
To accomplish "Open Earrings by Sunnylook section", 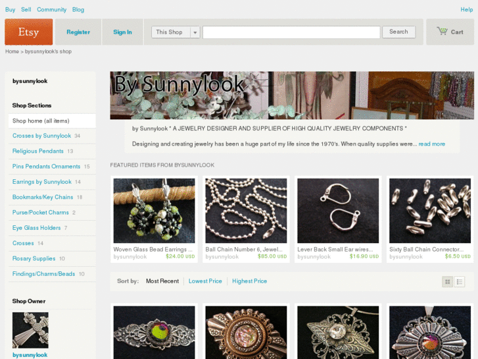I will point(42,182).
